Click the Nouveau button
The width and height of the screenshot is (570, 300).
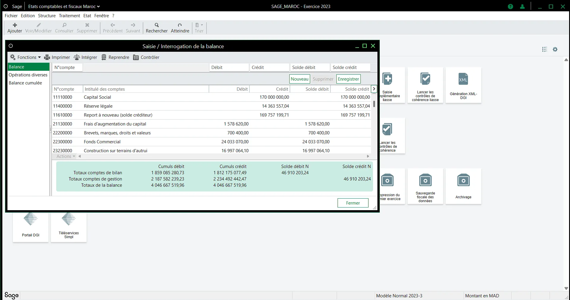[x=300, y=79]
